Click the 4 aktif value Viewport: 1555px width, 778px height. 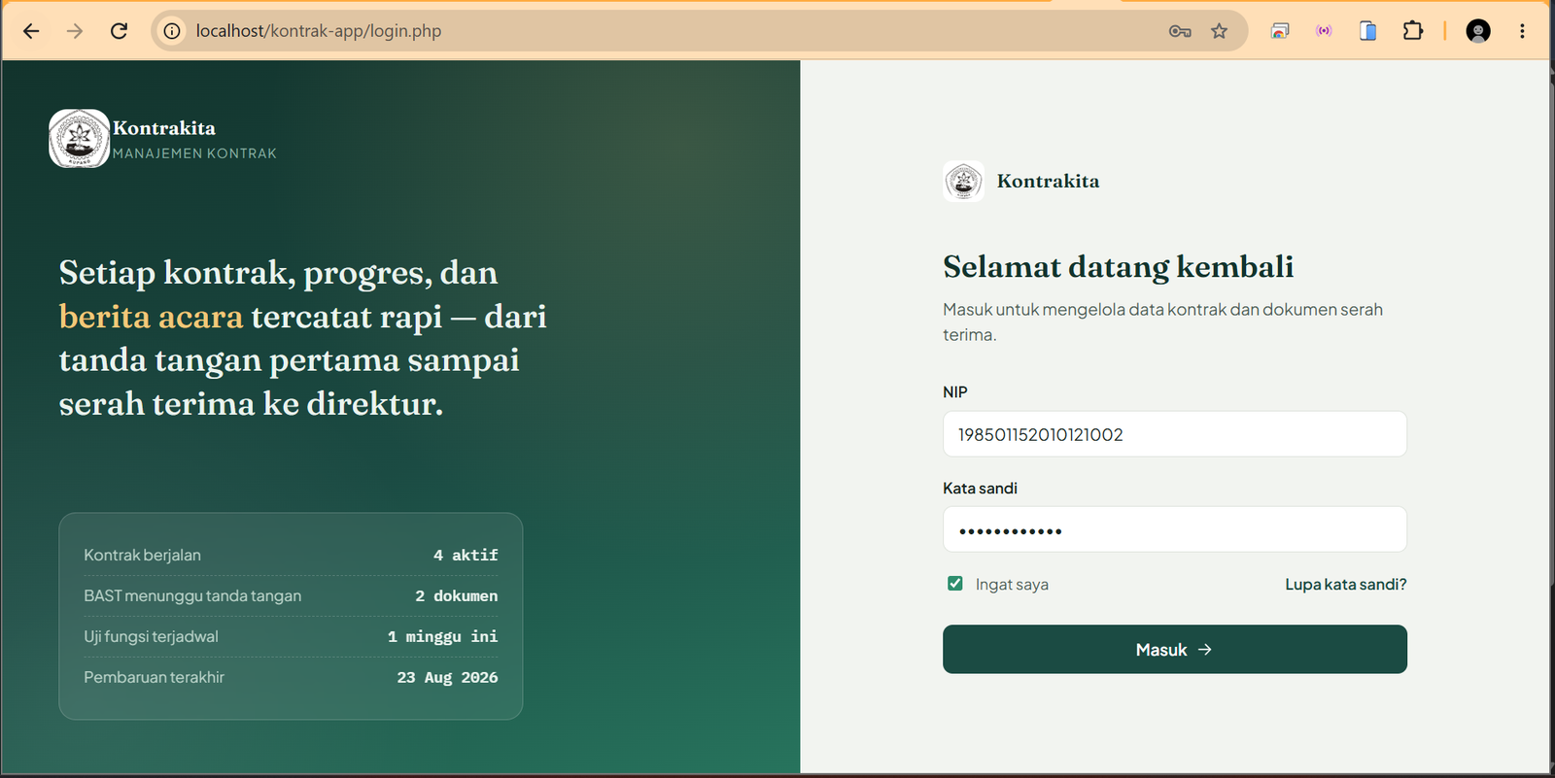pyautogui.click(x=466, y=556)
